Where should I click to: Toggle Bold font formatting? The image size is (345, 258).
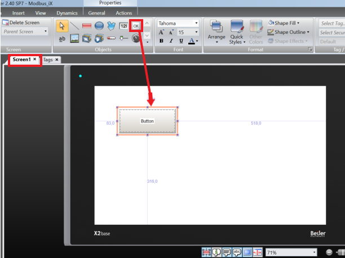point(161,41)
